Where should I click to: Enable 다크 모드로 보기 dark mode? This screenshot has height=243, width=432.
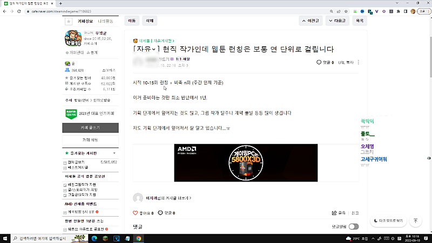[388, 220]
